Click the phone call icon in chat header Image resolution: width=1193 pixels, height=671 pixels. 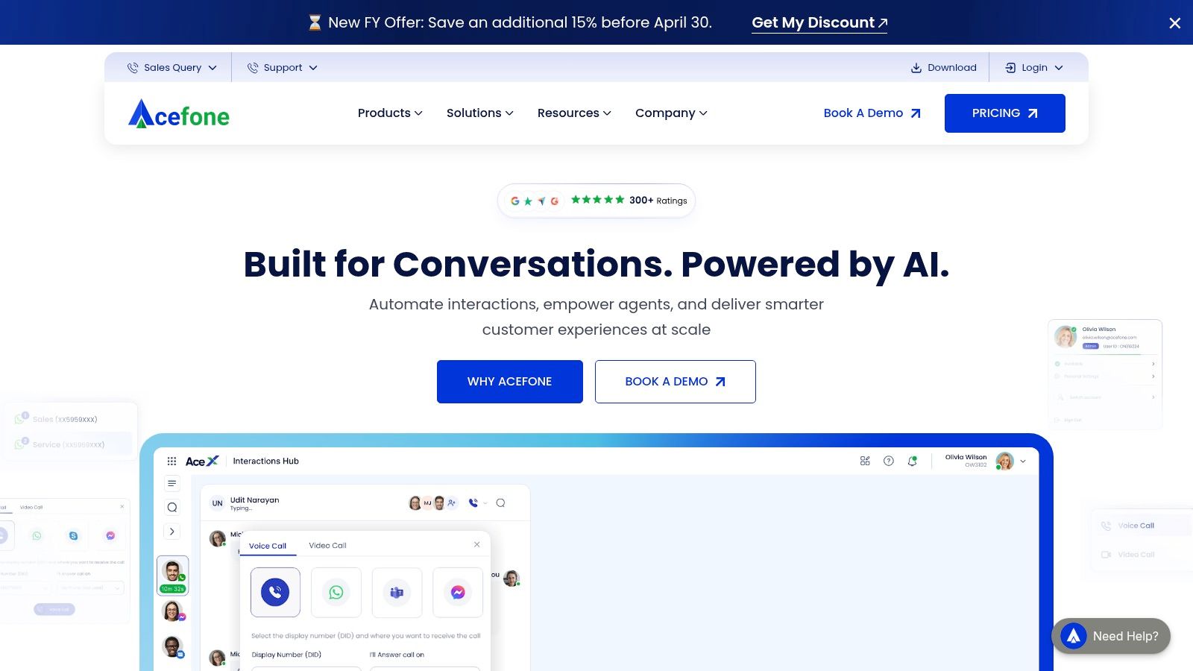point(473,503)
